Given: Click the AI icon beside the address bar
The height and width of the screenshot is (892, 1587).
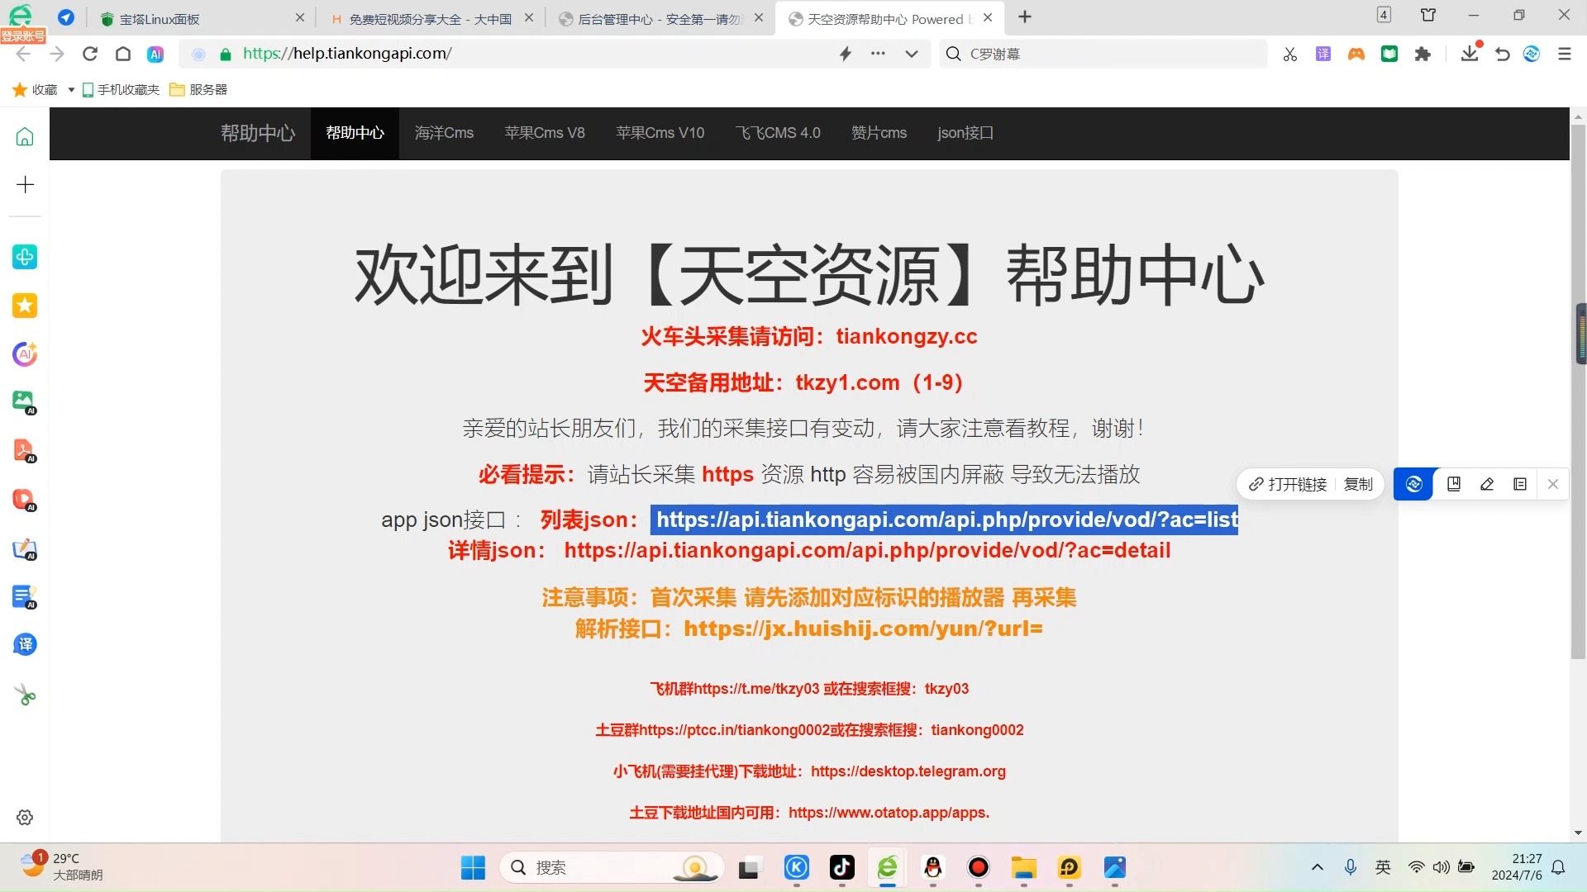Looking at the screenshot, I should tap(155, 54).
